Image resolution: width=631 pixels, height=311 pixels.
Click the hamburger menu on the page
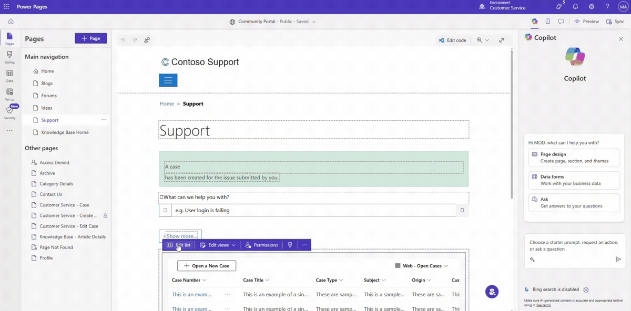(x=168, y=80)
